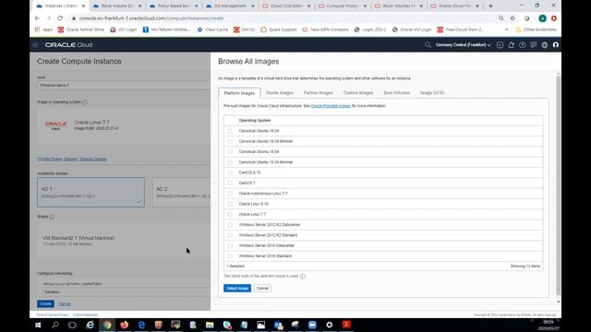Open Apps bookmarks shortcut
The image size is (591, 332).
tap(43, 30)
